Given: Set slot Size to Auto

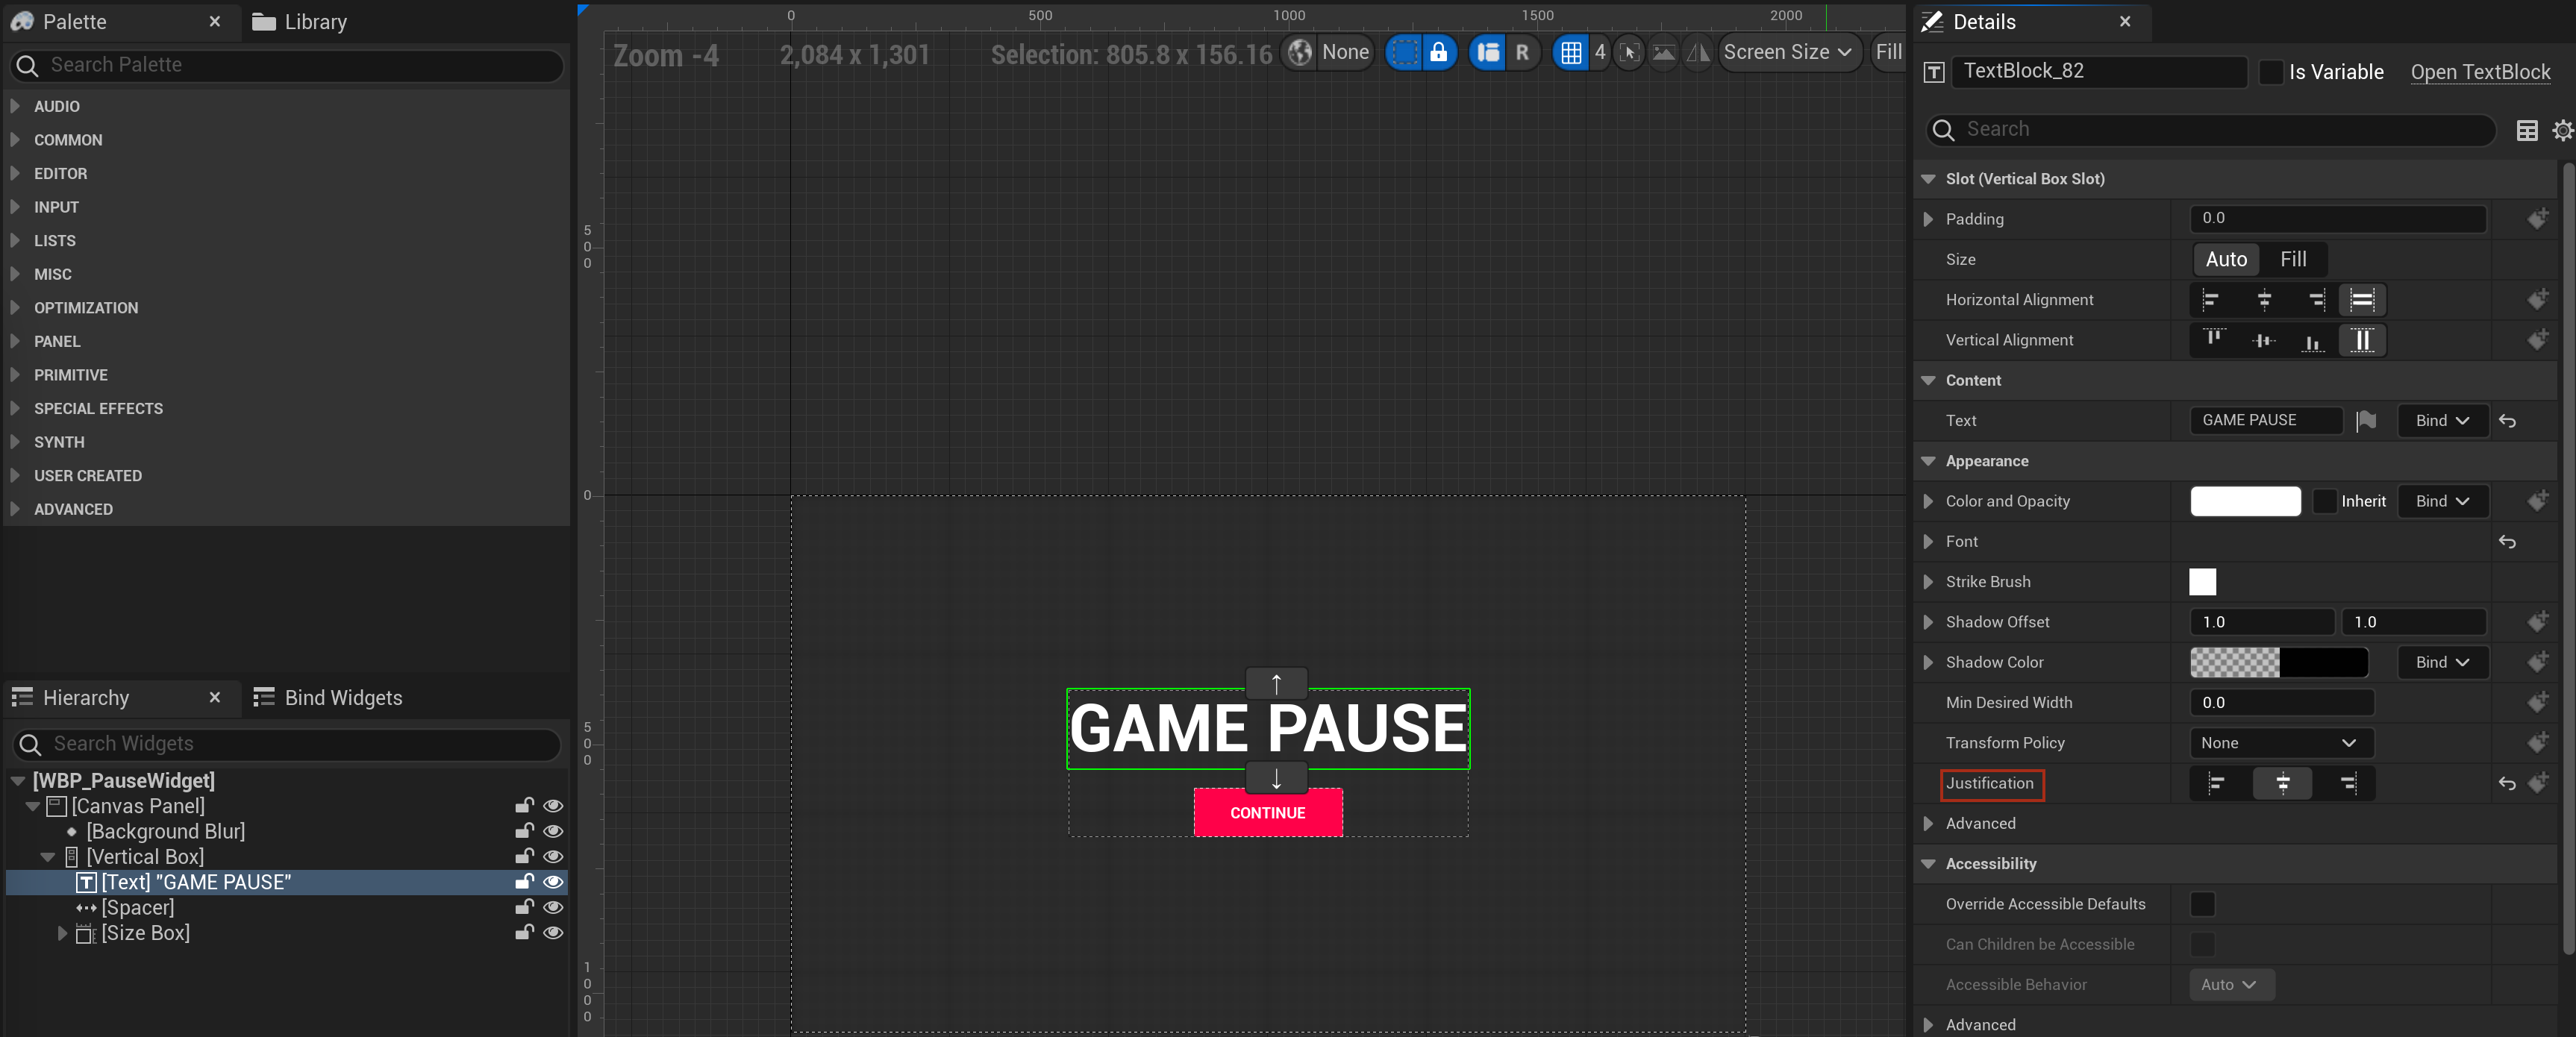Looking at the screenshot, I should [2226, 259].
